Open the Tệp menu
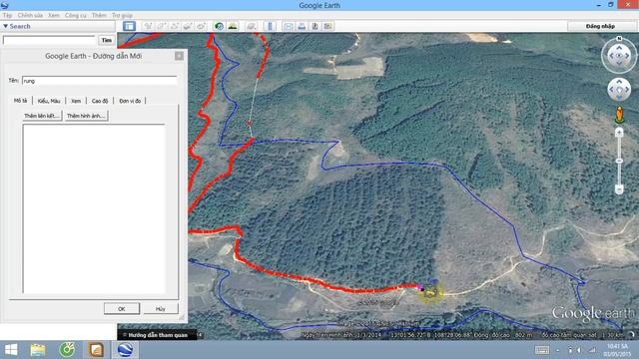 click(x=7, y=15)
